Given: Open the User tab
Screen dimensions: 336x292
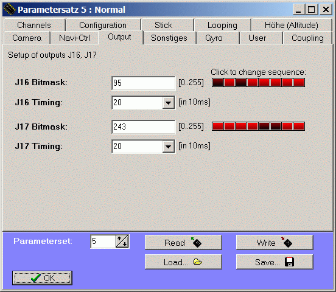Looking at the screenshot, I should click(261, 38).
